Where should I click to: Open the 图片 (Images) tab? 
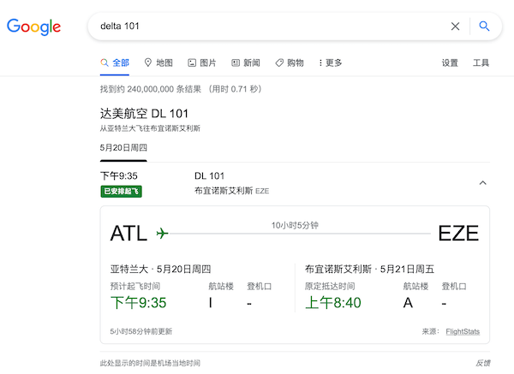(x=202, y=62)
